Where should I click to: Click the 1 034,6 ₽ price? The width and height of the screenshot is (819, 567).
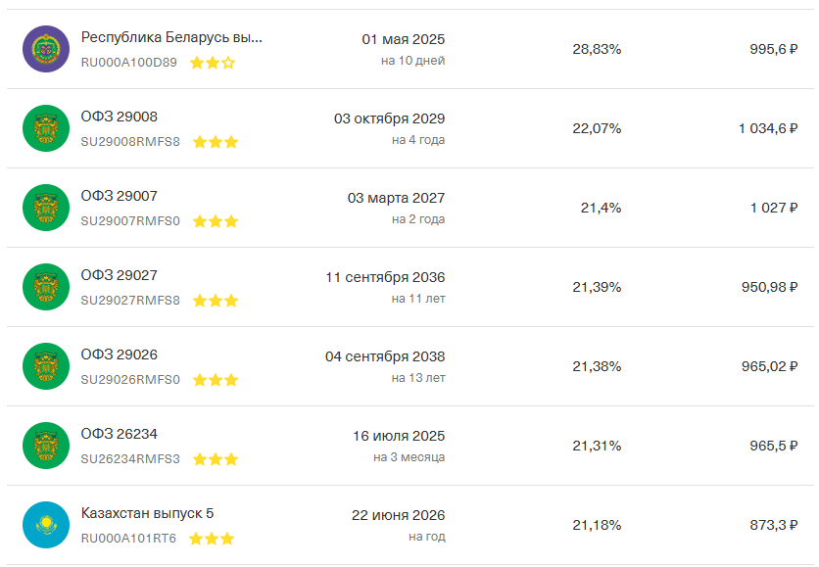pyautogui.click(x=768, y=128)
